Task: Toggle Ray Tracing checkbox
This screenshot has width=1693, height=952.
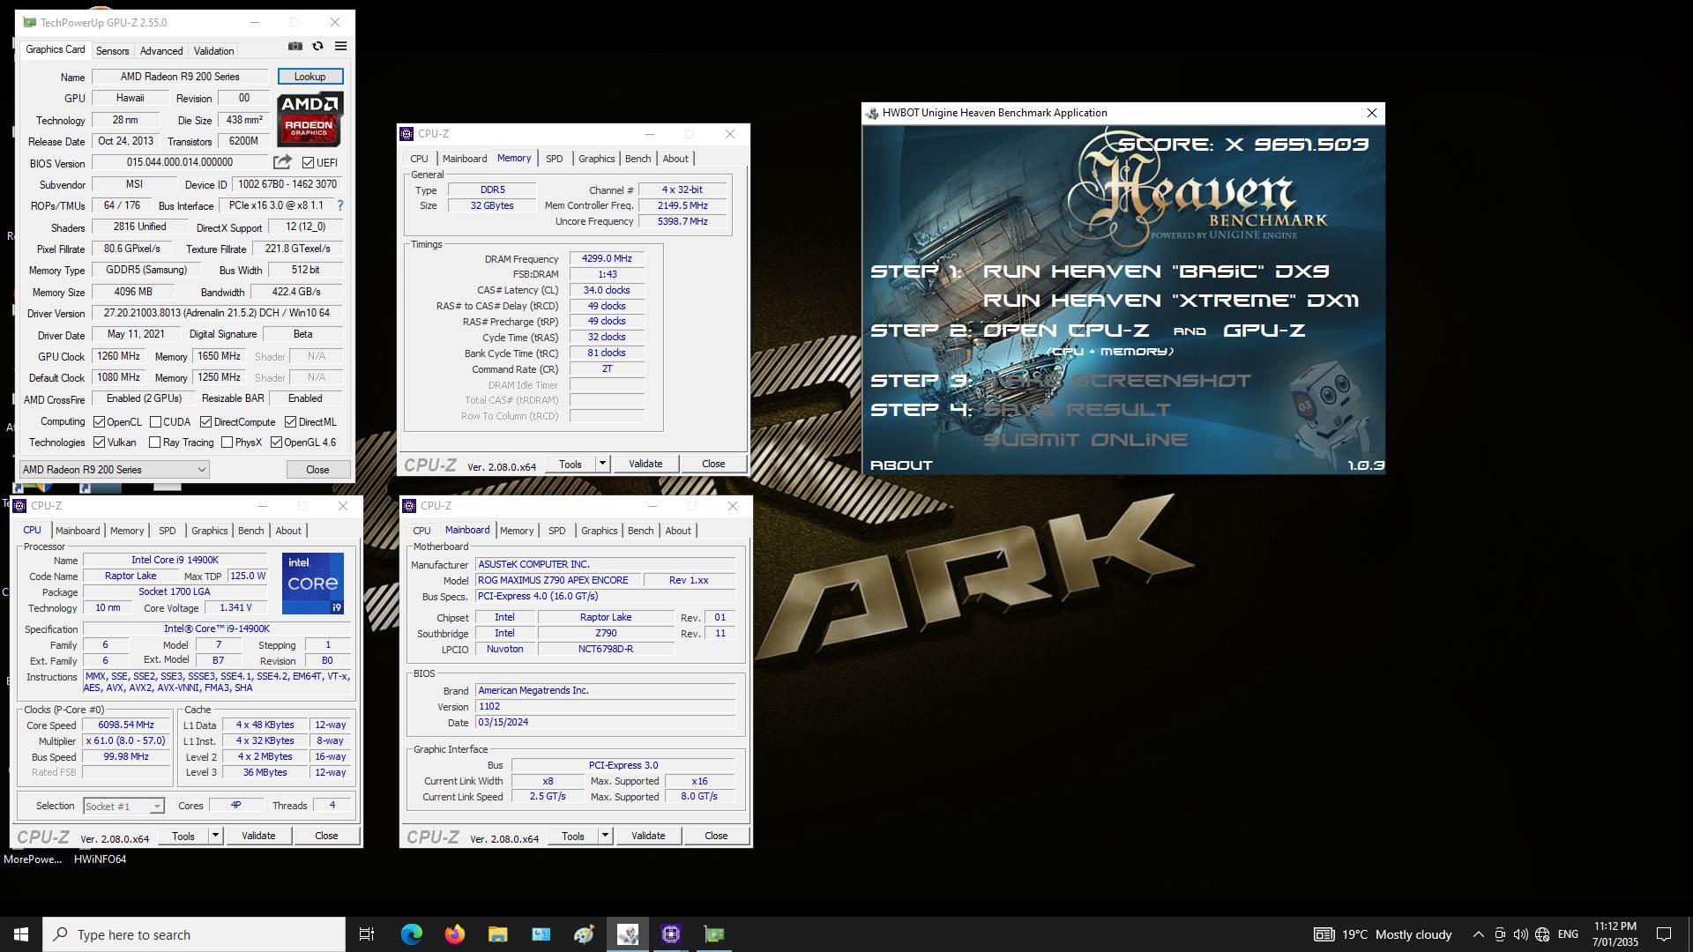Action: tap(154, 443)
